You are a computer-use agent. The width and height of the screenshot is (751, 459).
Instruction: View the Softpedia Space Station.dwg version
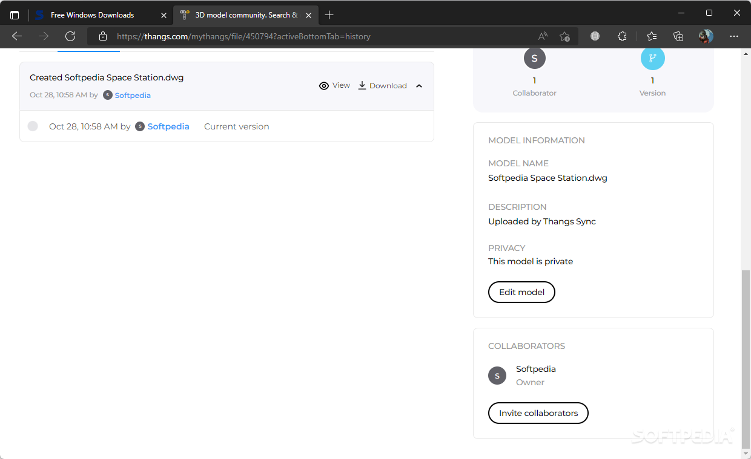334,86
